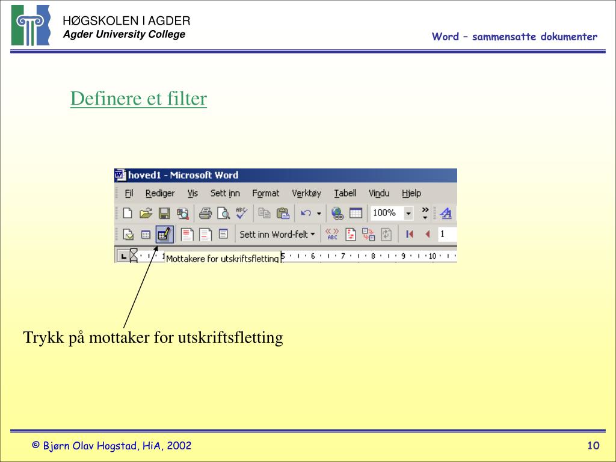Image resolution: width=616 pixels, height=462 pixels.
Task: Run the ABC spelling check icon
Action: 241,213
